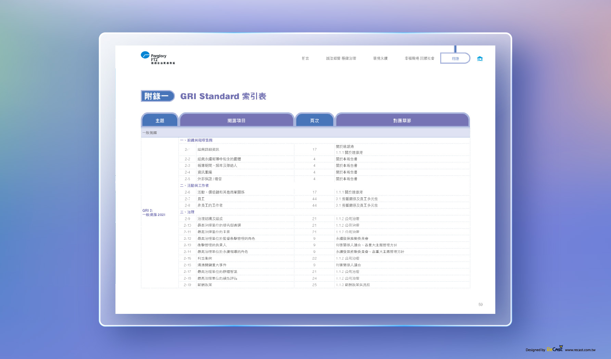This screenshot has height=359, width=611.
Task: Open the 誠信經營 穩健治理 navigation tab
Action: point(341,58)
